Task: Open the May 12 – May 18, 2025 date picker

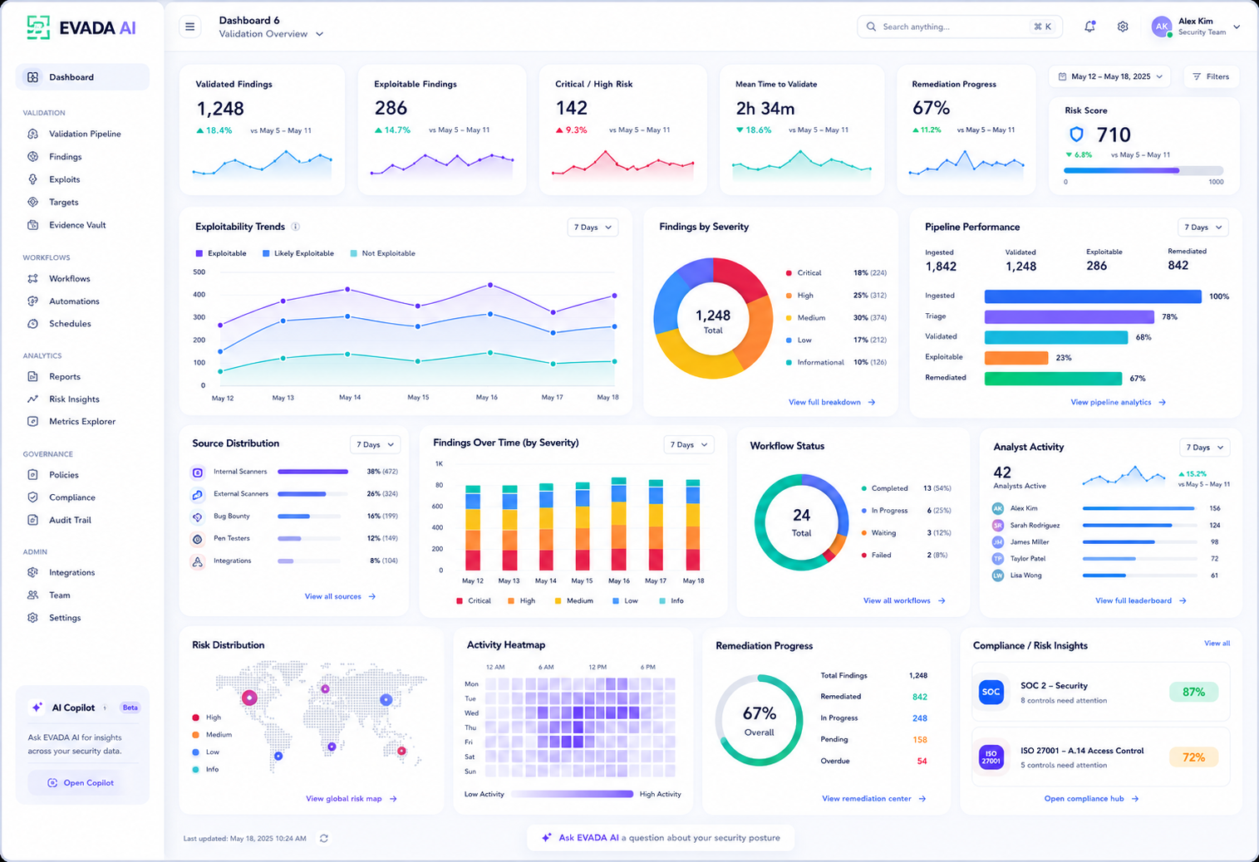Action: coord(1110,76)
